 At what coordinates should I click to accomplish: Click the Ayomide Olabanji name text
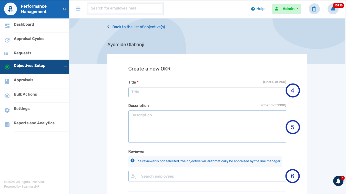126,45
